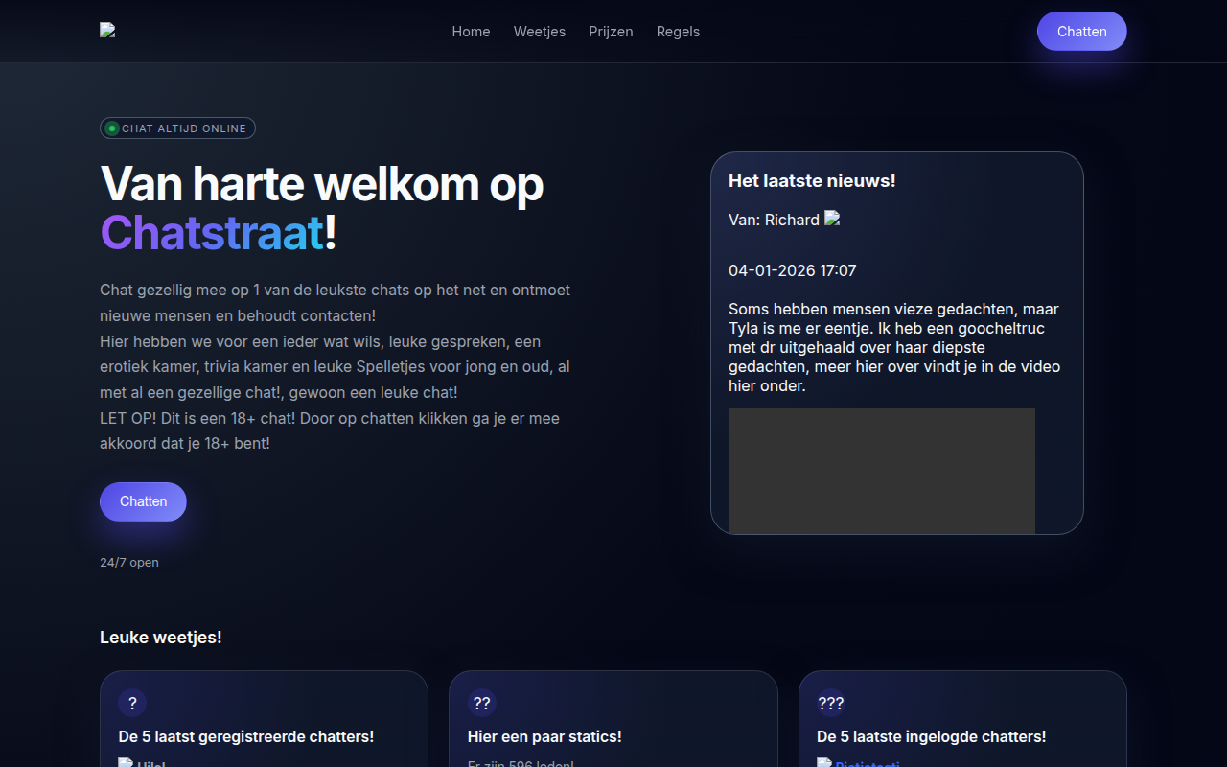The width and height of the screenshot is (1227, 767).
Task: Click the image icon beside Van: Richard
Action: [x=832, y=219]
